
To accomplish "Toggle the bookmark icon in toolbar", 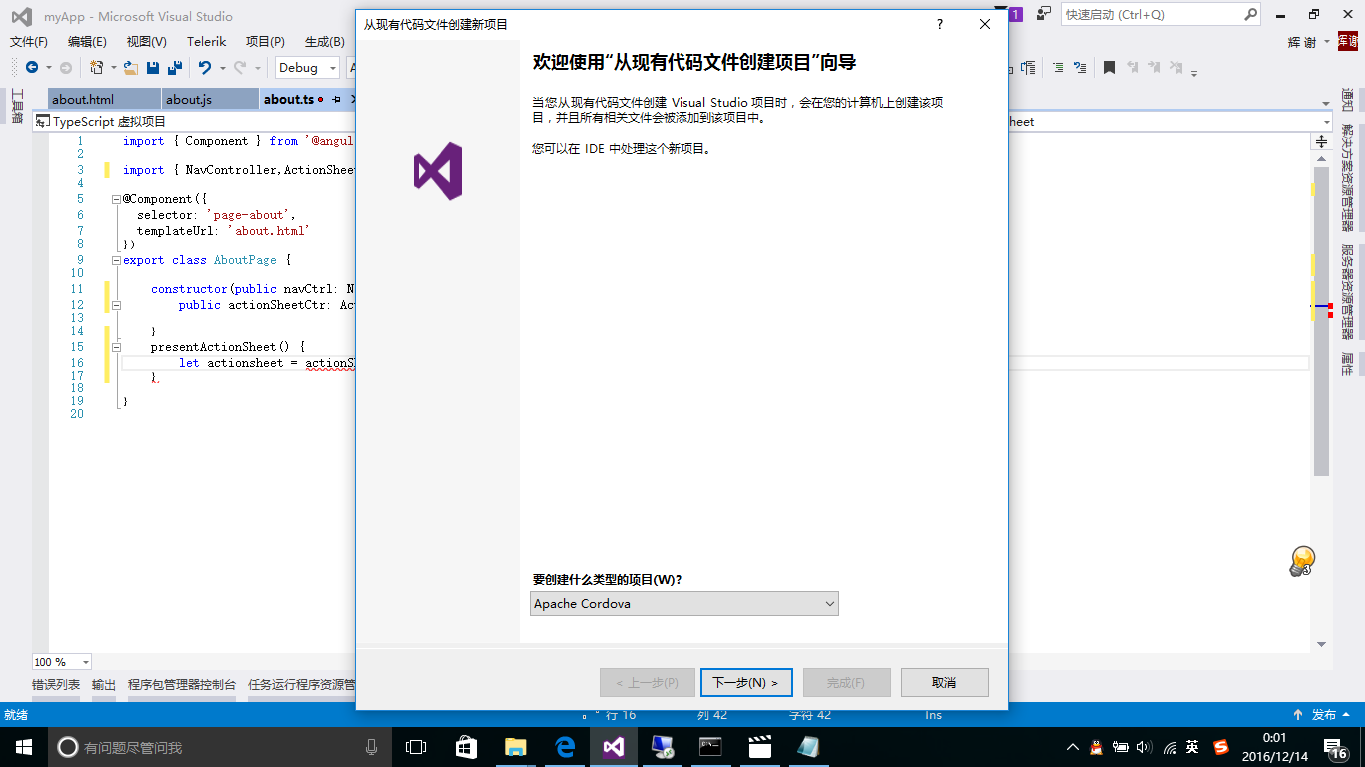I will (1109, 68).
